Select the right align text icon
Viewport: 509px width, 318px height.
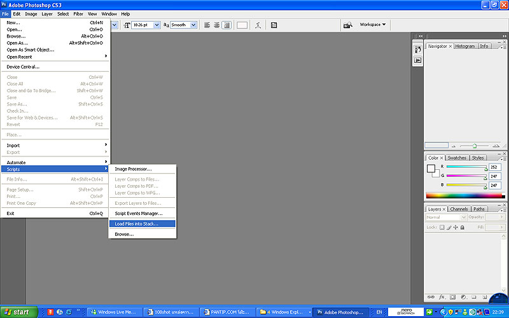click(227, 25)
